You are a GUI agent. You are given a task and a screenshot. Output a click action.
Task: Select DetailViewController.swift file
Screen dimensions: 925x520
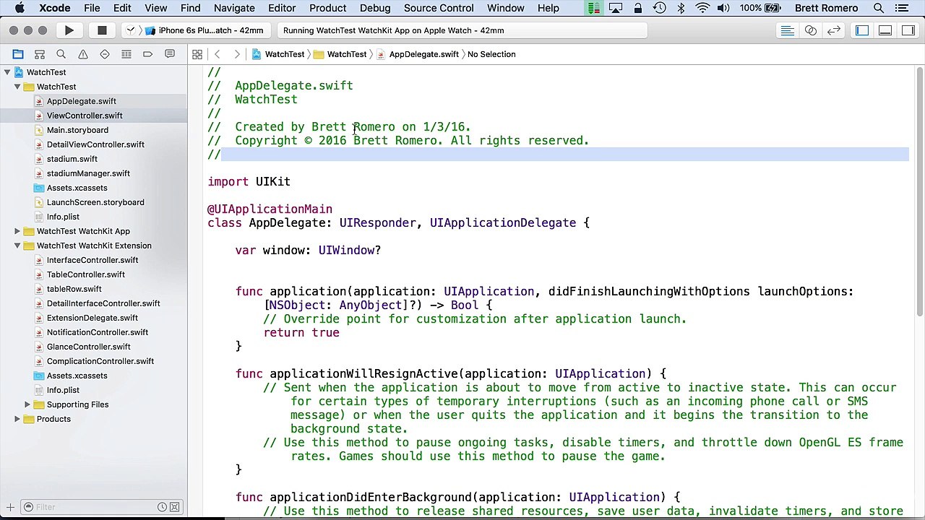(x=94, y=144)
